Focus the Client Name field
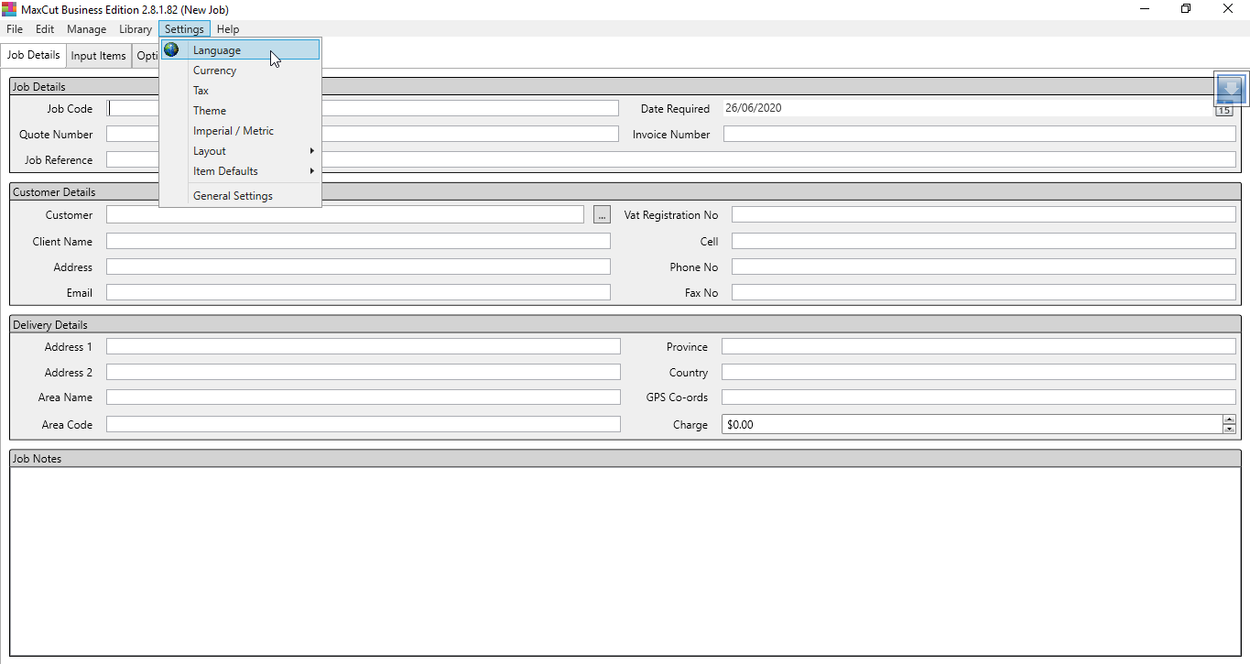1250x664 pixels. point(358,241)
